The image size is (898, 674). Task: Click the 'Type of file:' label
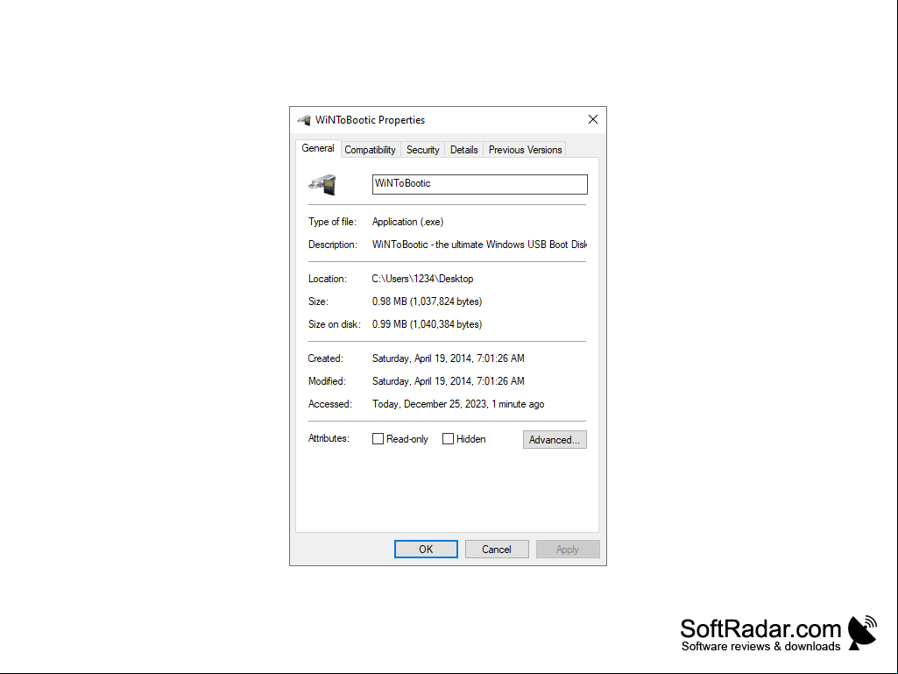click(332, 222)
